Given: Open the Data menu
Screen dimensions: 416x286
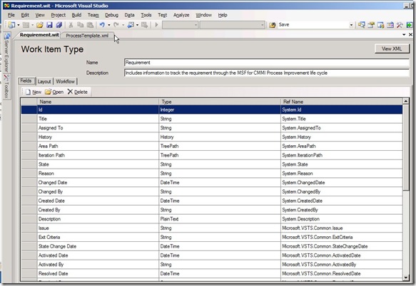Looking at the screenshot, I should click(x=129, y=15).
